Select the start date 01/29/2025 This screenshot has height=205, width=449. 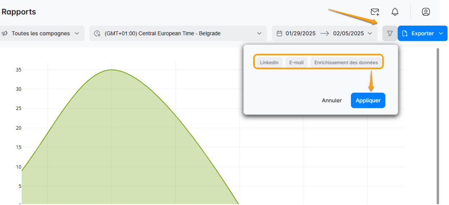(300, 33)
